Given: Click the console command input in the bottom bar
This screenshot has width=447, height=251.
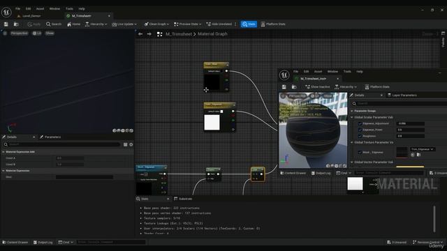Looking at the screenshot, I should pyautogui.click(x=111, y=243).
